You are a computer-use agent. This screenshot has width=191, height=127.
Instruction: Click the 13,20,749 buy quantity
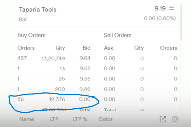click(53, 58)
